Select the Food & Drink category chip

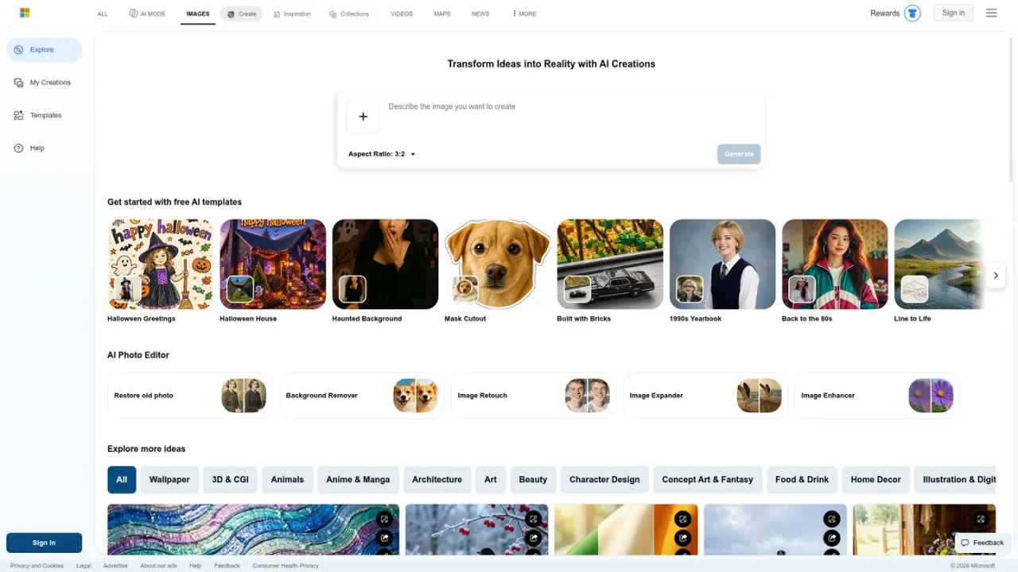pyautogui.click(x=802, y=480)
